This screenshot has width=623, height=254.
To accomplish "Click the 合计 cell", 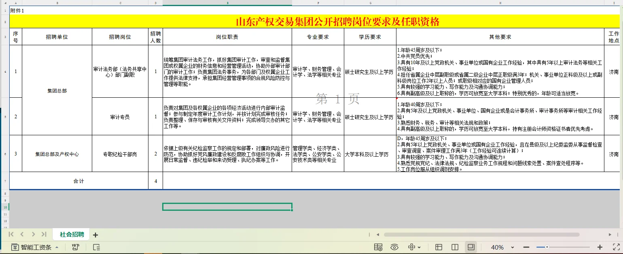I will pyautogui.click(x=79, y=181).
